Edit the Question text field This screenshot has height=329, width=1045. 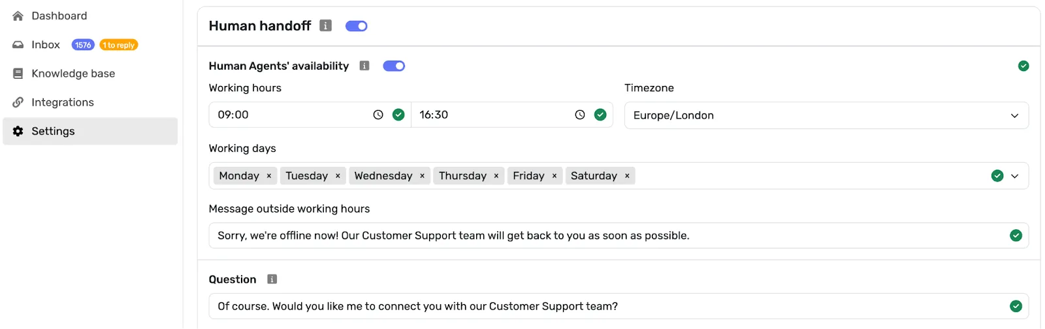[x=607, y=306]
